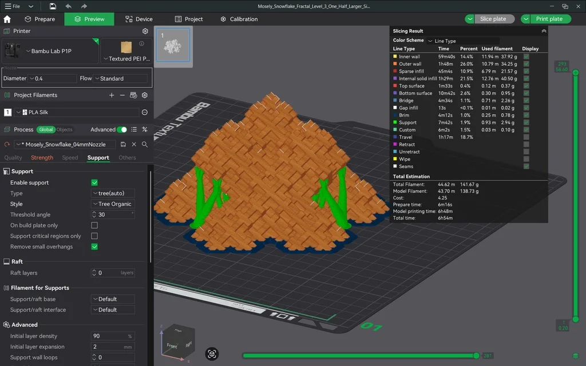Click the save project disk icon
The height and width of the screenshot is (366, 586).
tap(53, 6)
